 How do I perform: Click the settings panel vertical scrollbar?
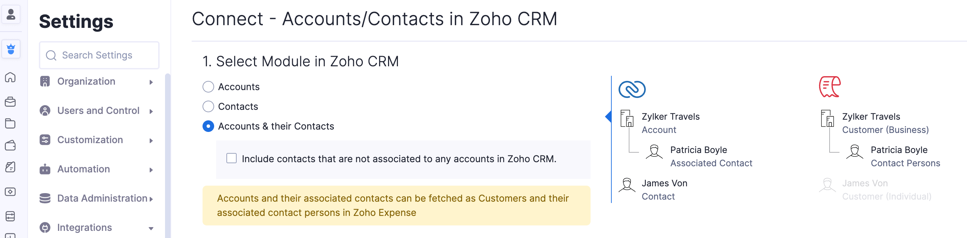[x=167, y=150]
